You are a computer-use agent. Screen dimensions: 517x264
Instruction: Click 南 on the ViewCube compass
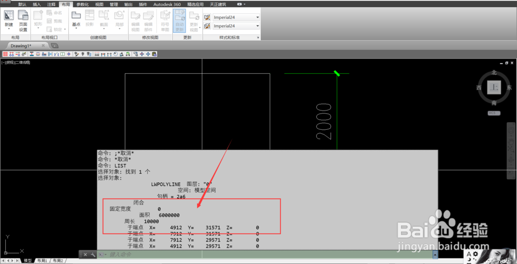(494, 103)
